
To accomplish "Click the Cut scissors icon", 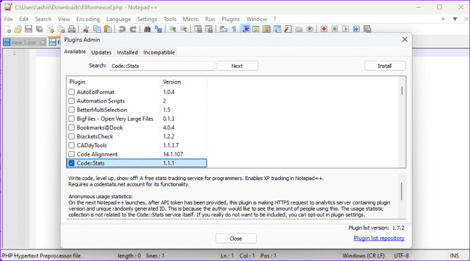I will point(86,29).
